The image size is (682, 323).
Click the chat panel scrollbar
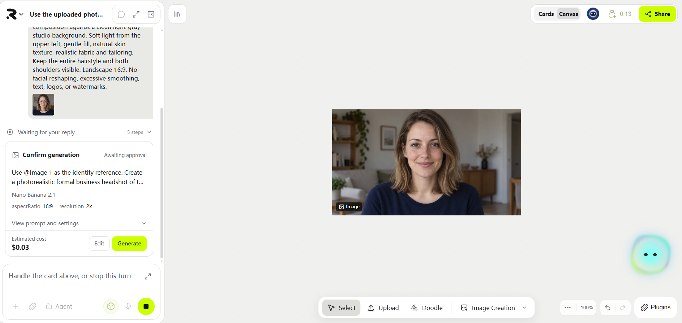162,182
